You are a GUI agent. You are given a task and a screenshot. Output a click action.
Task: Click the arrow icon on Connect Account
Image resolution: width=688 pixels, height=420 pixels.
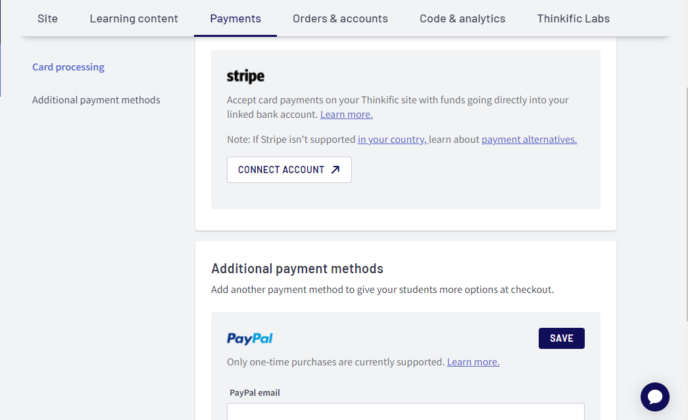[335, 170]
